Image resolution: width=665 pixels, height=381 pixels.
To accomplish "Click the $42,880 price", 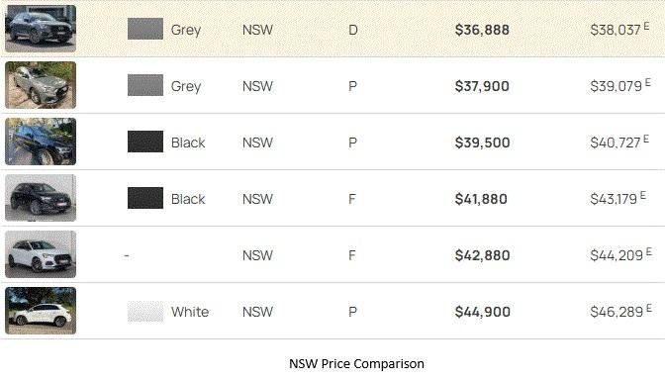I will point(482,255).
